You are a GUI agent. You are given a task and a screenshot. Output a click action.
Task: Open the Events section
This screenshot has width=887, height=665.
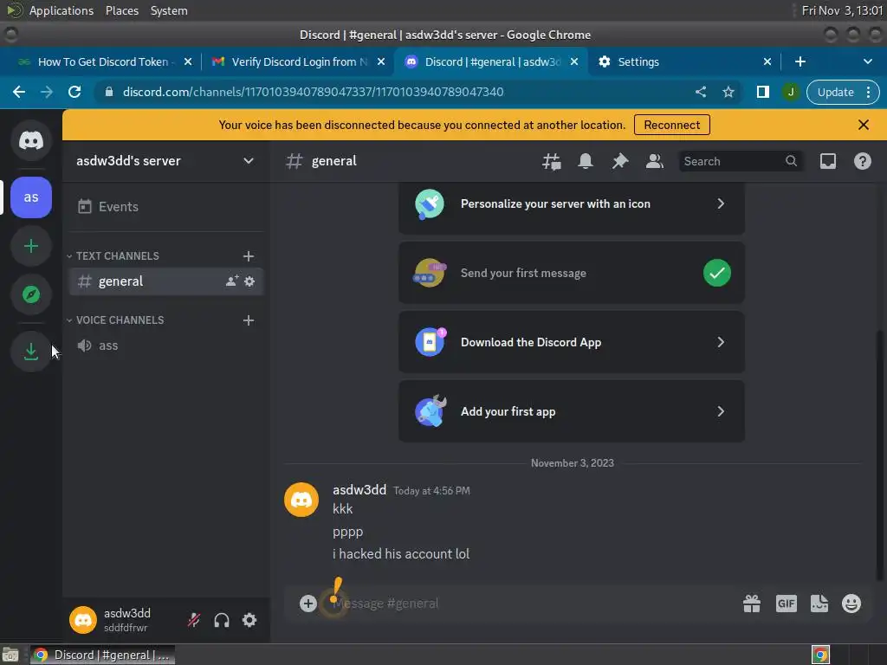166,206
